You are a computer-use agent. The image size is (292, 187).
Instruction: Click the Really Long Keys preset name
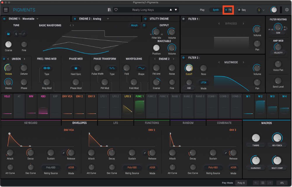143,10
